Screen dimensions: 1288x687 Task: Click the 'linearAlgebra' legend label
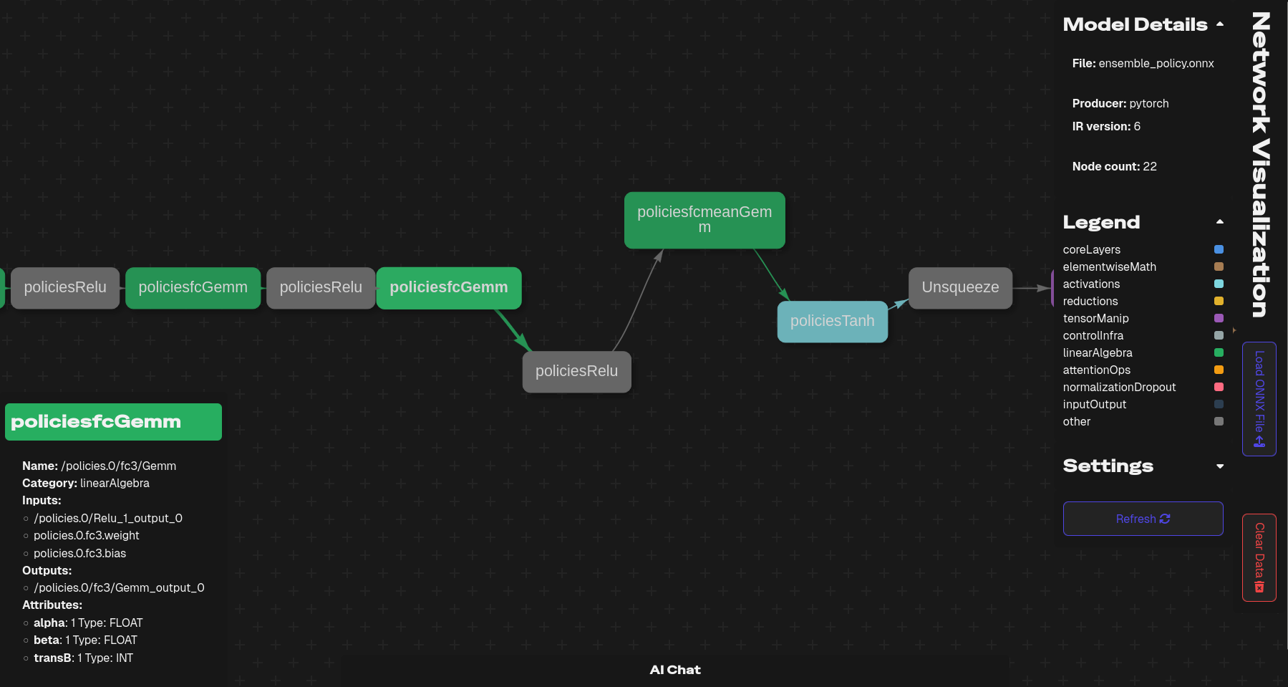click(1098, 352)
